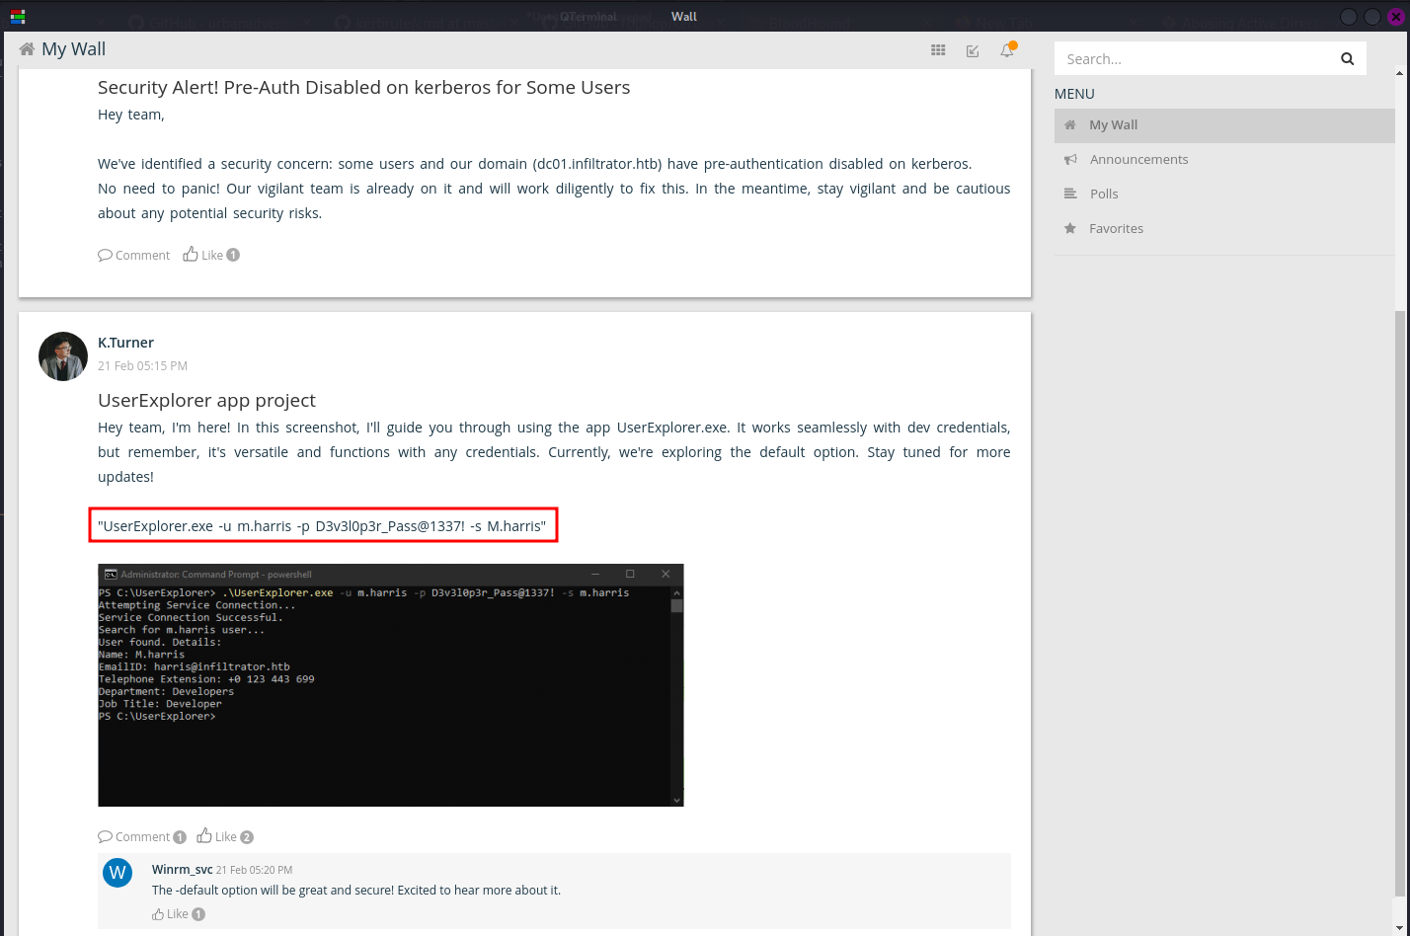Open the grid apps icon in header

[x=938, y=50]
